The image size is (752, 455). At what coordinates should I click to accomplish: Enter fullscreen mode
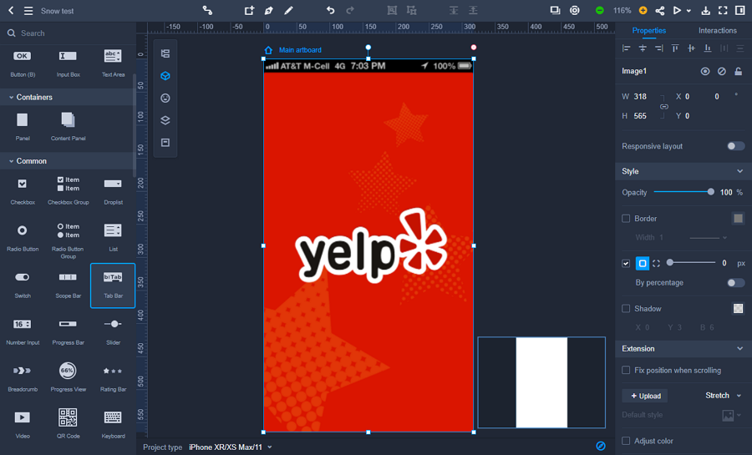click(x=723, y=11)
